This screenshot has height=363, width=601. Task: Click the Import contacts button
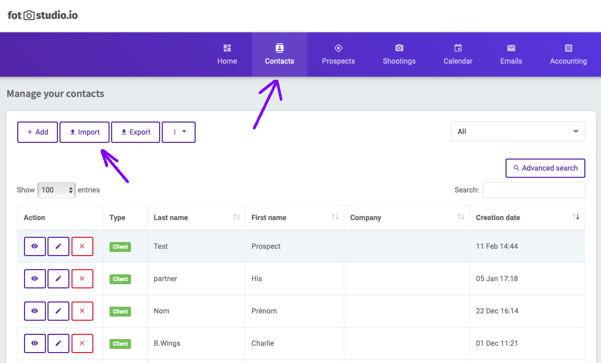85,132
